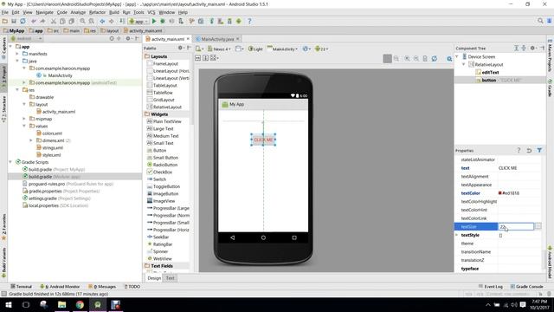
Task: Click the textColor red swatch value
Action: click(500, 193)
